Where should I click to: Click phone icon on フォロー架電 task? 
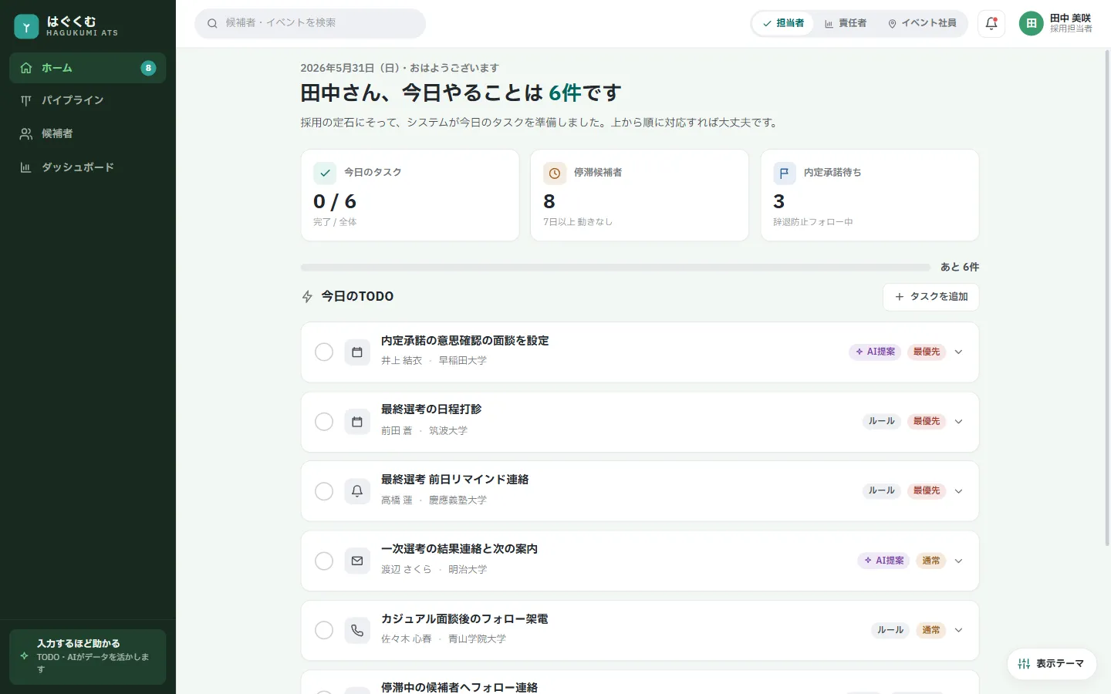coord(357,630)
